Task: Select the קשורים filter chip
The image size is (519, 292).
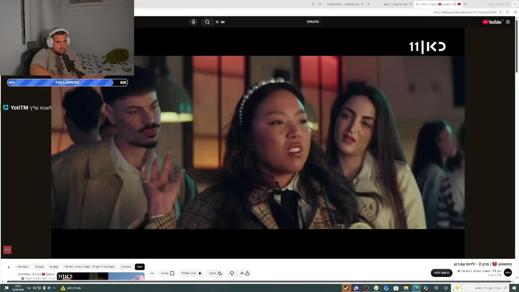Action: click(x=54, y=267)
